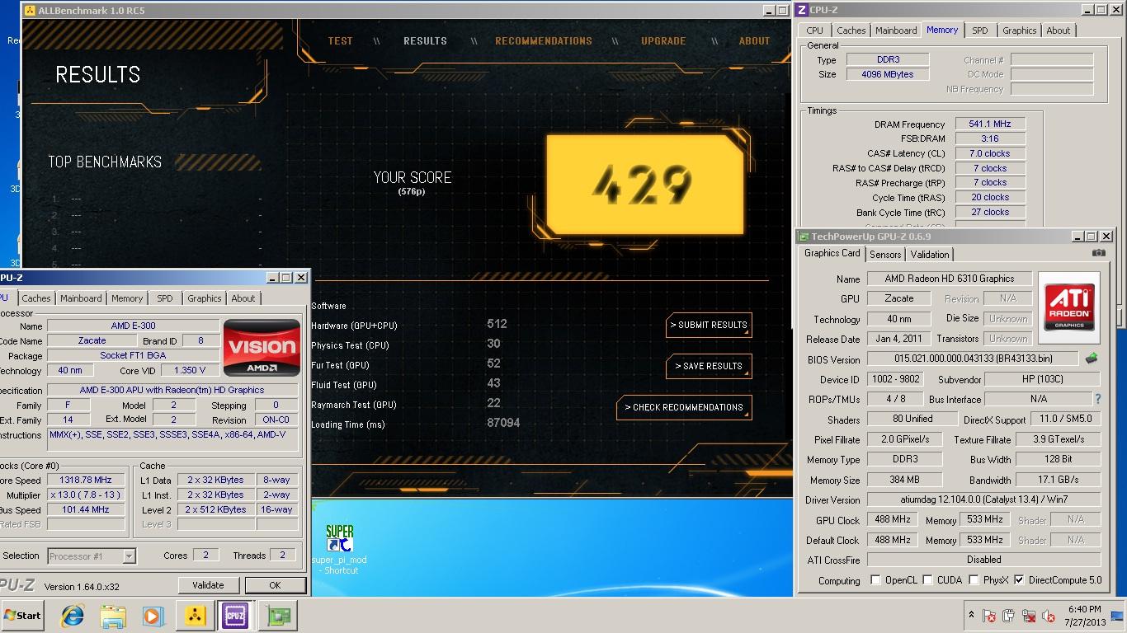Open Action Center flag tray icon

pyautogui.click(x=988, y=616)
